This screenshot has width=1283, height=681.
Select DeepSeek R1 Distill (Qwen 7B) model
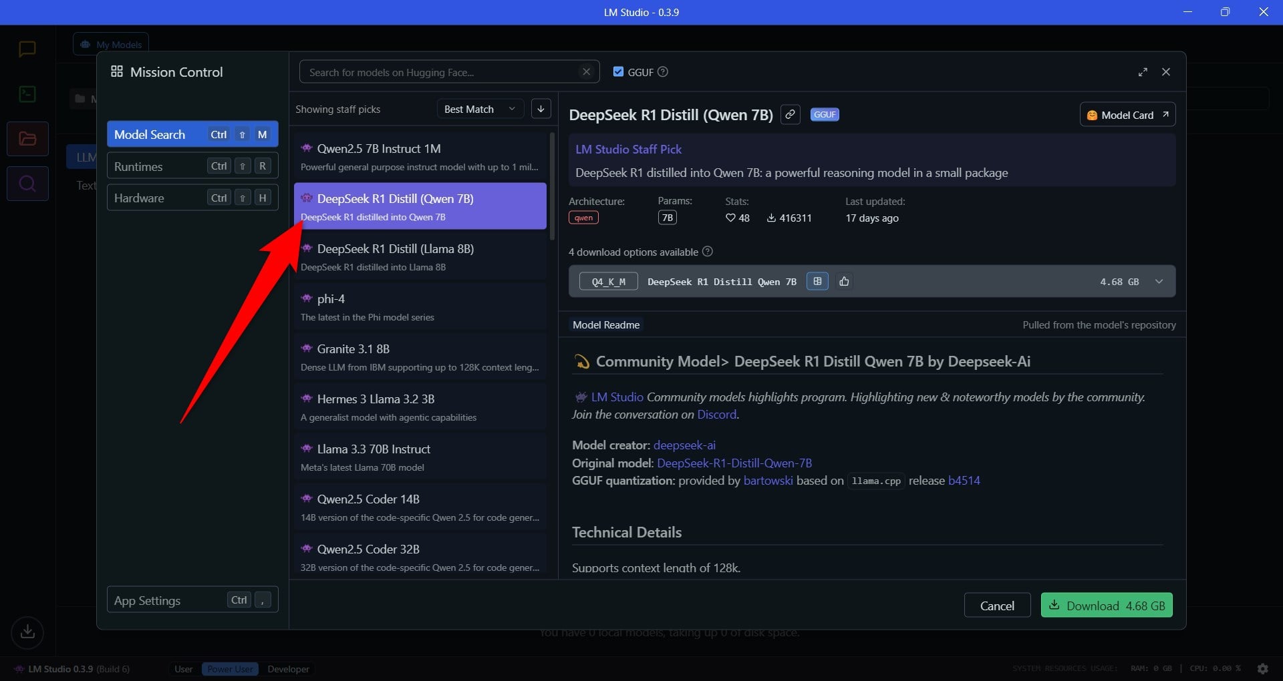(x=420, y=207)
